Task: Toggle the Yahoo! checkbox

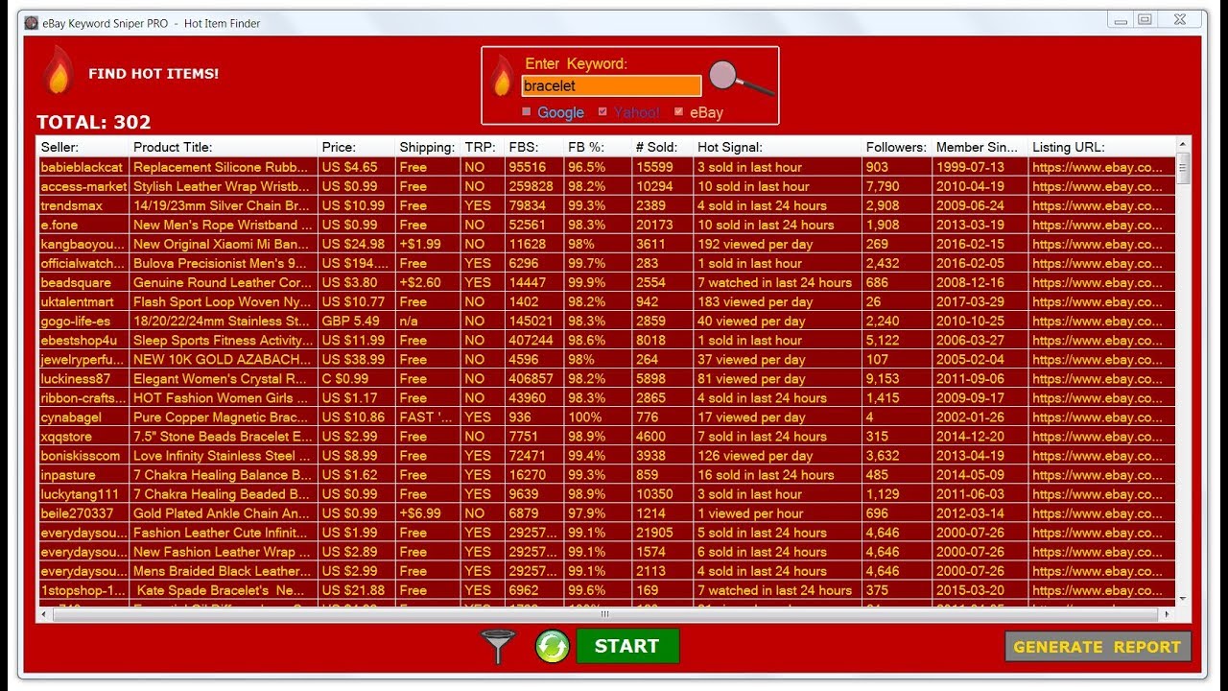Action: click(x=602, y=112)
